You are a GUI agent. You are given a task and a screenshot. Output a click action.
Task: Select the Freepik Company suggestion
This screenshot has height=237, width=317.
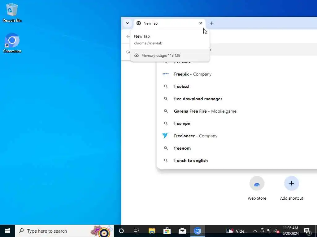click(237, 74)
